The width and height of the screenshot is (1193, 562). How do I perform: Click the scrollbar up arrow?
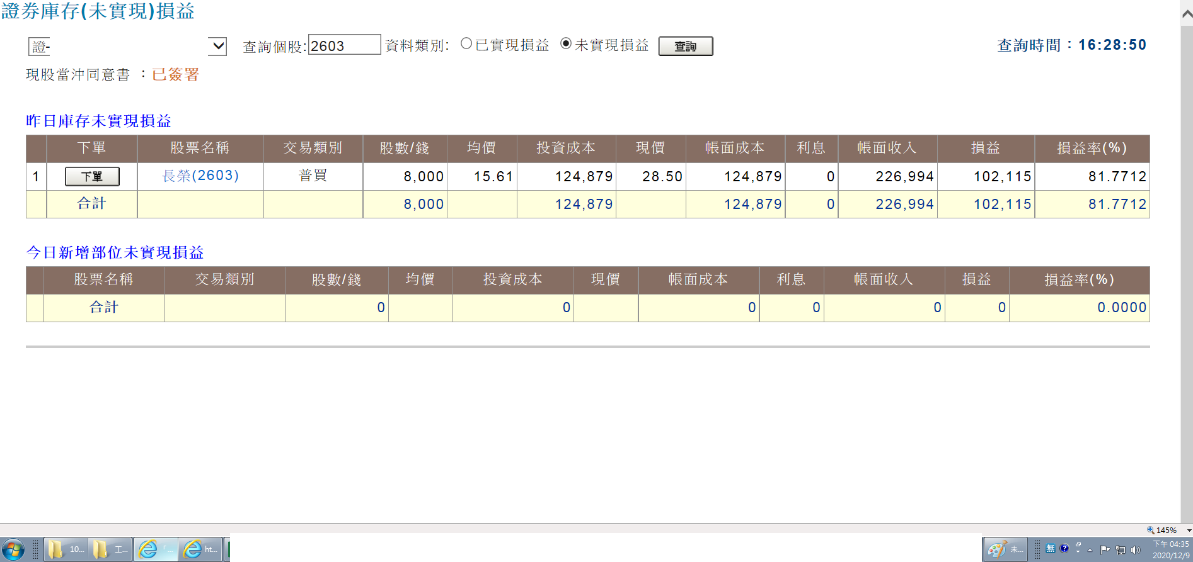1187,14
